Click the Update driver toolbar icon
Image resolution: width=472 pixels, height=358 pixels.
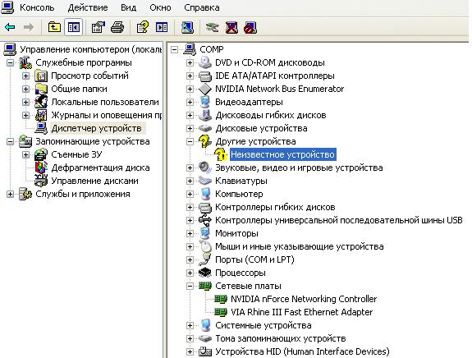(213, 27)
